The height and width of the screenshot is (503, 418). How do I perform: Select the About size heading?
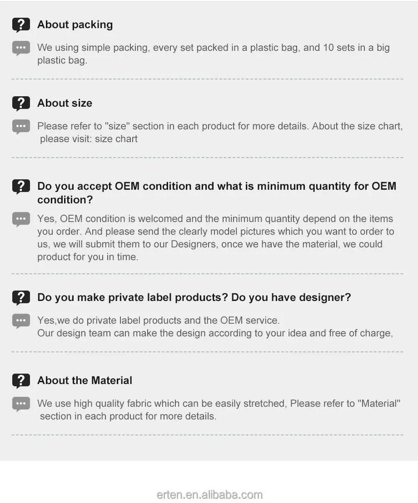pyautogui.click(x=65, y=103)
